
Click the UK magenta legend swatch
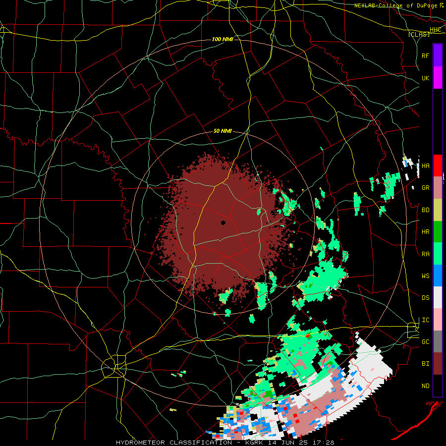(438, 77)
